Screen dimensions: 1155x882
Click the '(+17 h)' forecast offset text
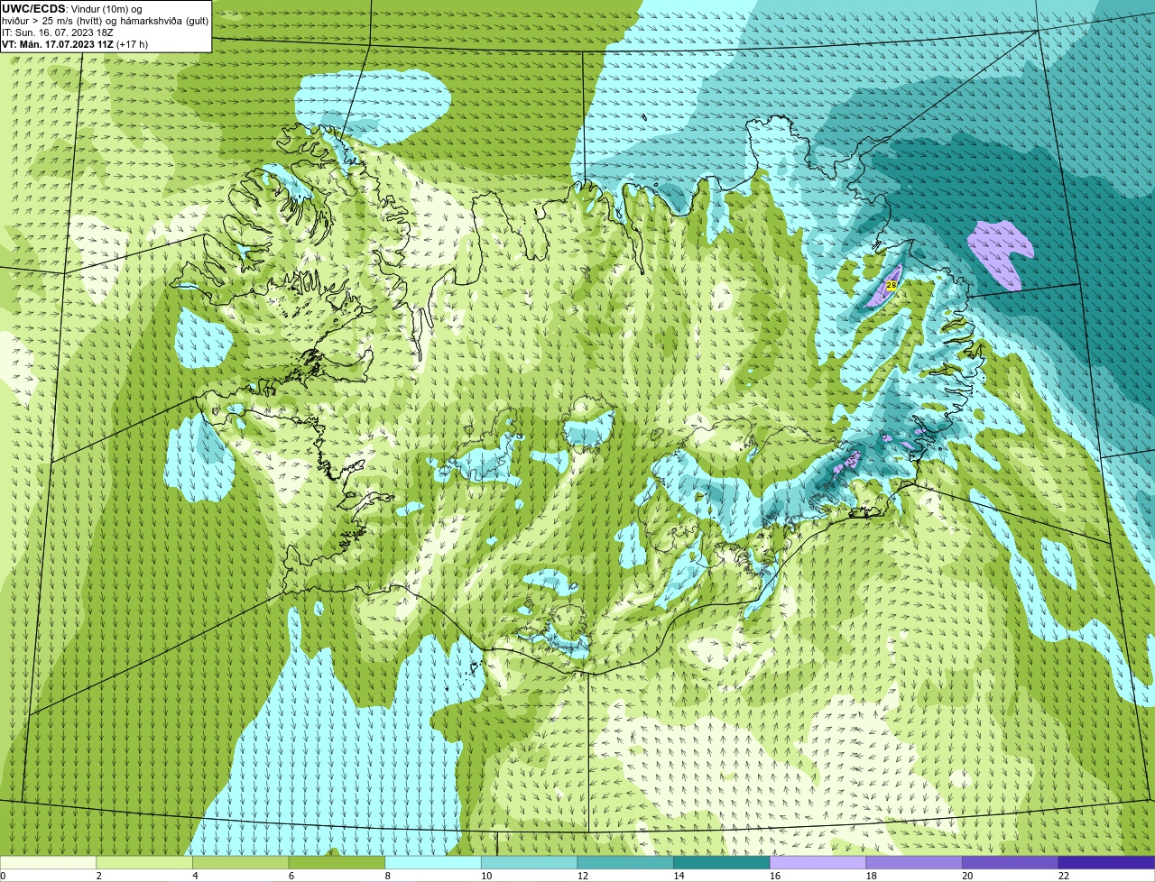tap(133, 44)
